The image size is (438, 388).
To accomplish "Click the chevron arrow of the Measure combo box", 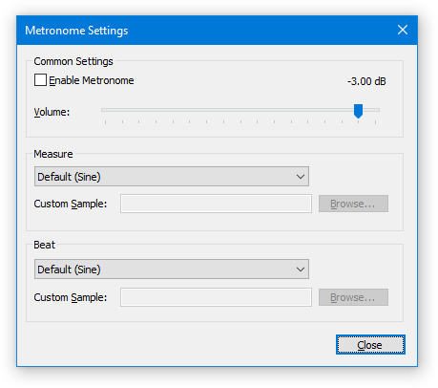I will (x=301, y=177).
